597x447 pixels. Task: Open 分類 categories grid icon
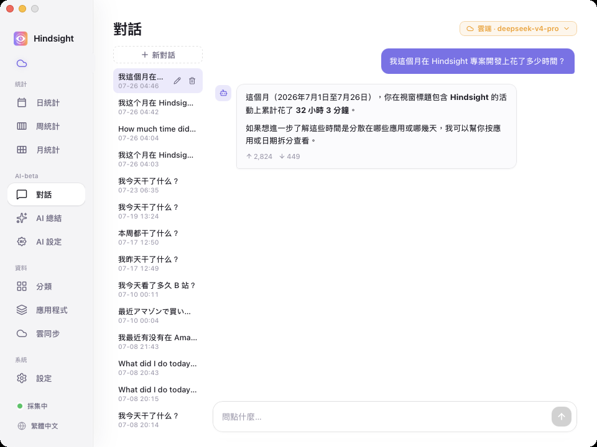(22, 286)
